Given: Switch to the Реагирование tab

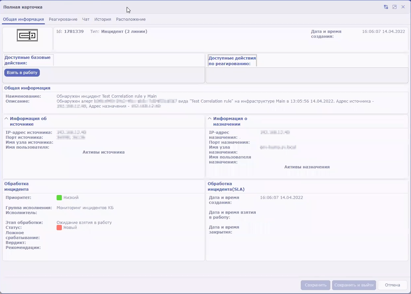Looking at the screenshot, I should pyautogui.click(x=63, y=19).
